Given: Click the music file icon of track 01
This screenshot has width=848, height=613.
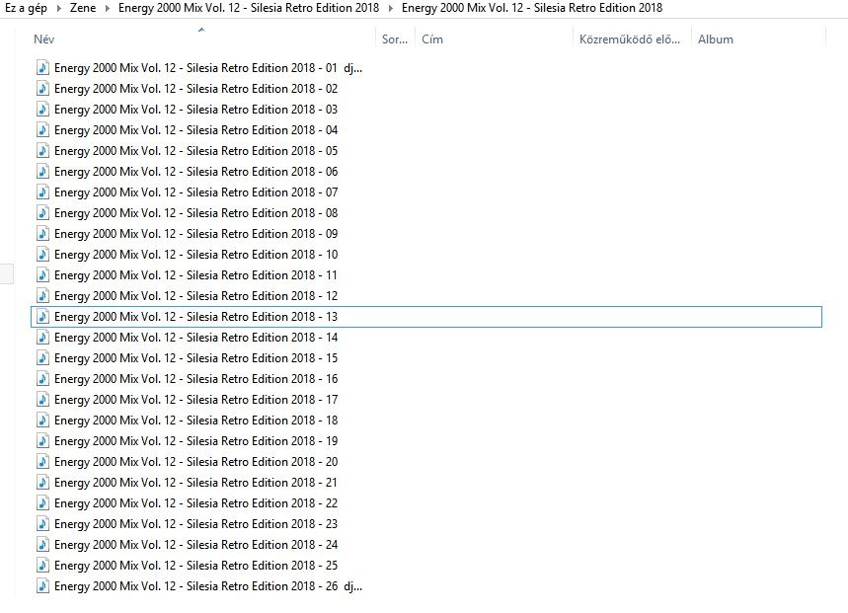Looking at the screenshot, I should pos(42,67).
